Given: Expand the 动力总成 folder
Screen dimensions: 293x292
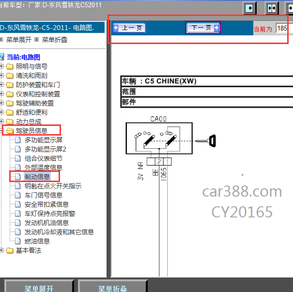Looking at the screenshot, I should 1,122.
